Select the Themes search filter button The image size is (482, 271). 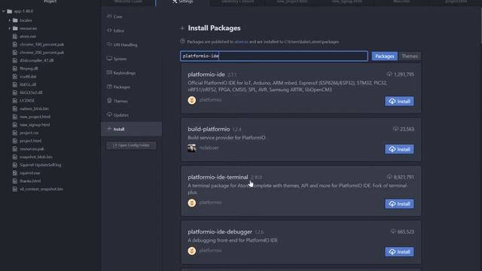point(410,56)
